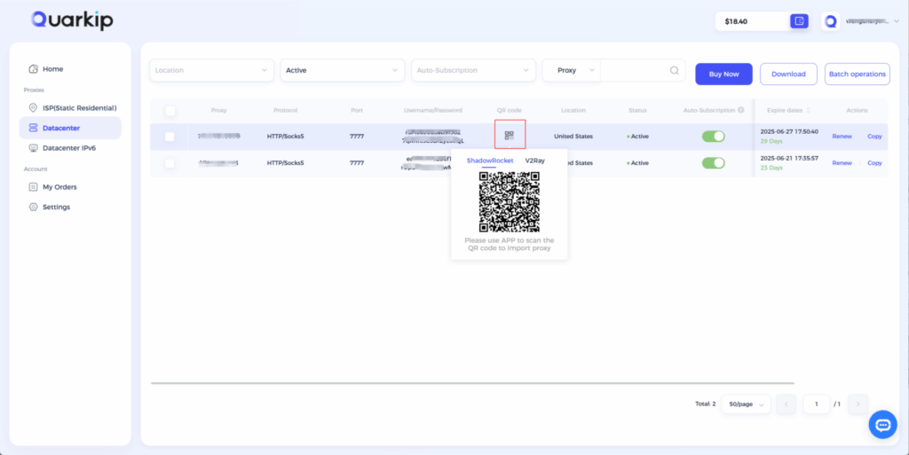Viewport: 909px width, 455px height.
Task: Copy the proxy expiring 2025-06-21
Action: [874, 163]
